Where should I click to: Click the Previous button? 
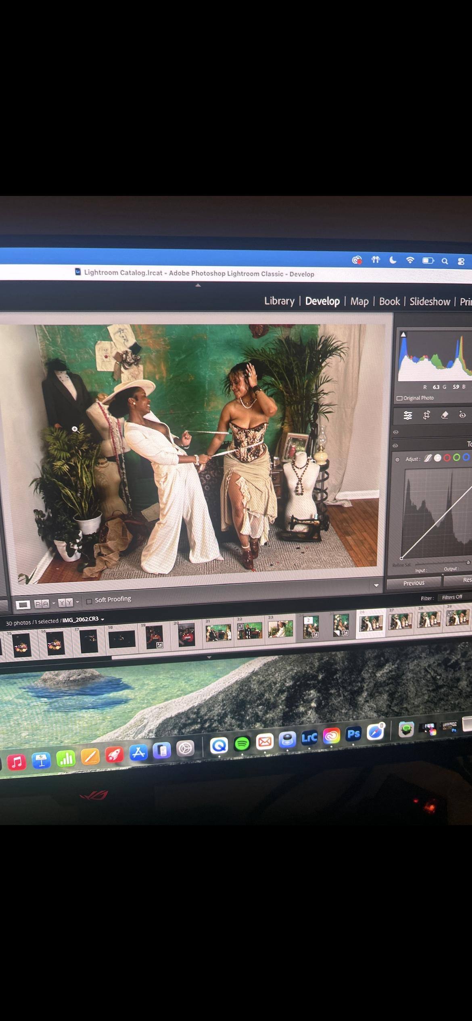point(414,583)
